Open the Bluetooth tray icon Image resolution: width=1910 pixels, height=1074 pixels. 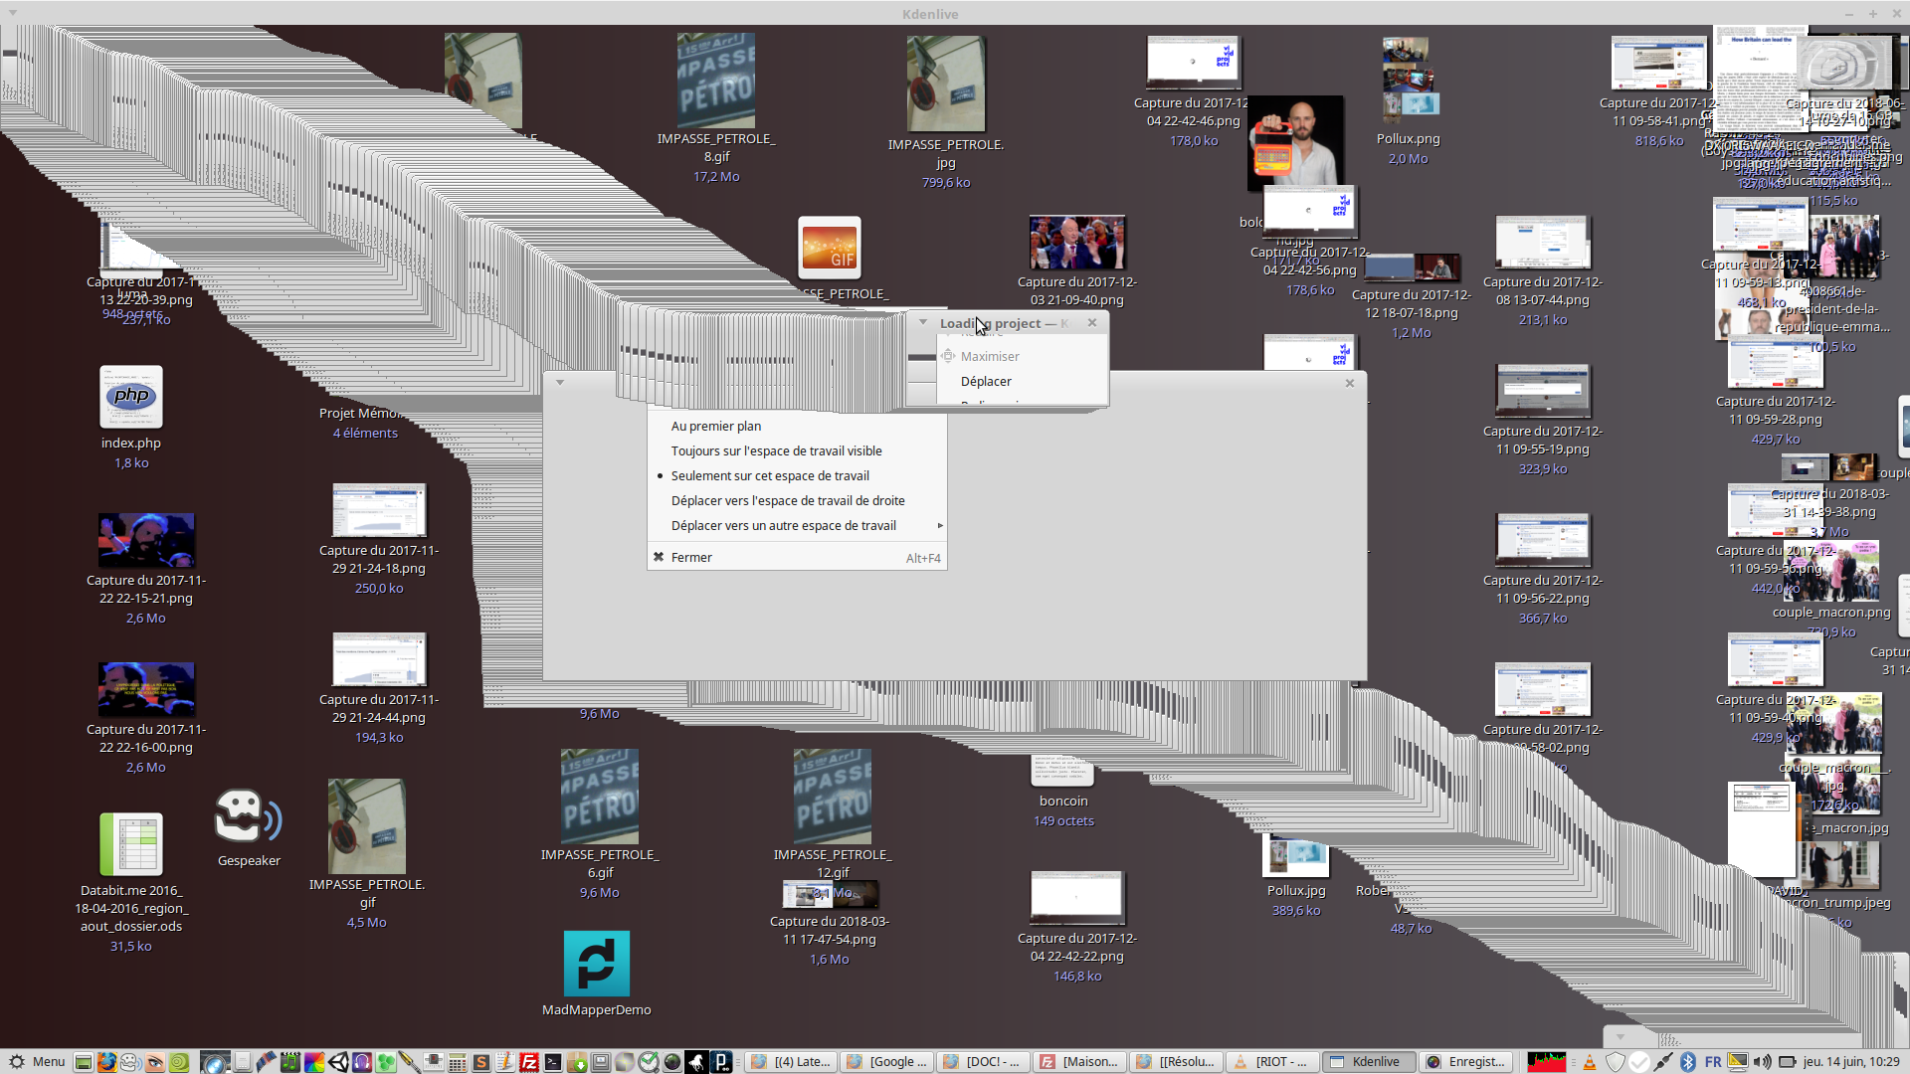pos(1688,1062)
